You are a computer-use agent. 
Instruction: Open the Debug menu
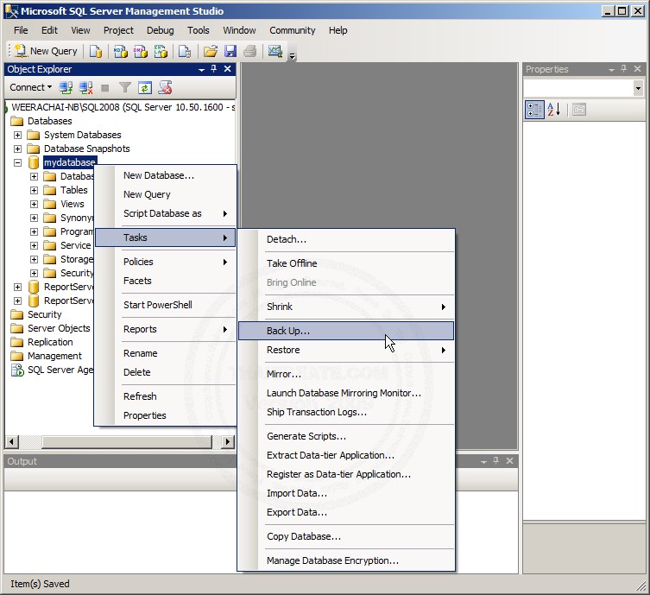(161, 30)
